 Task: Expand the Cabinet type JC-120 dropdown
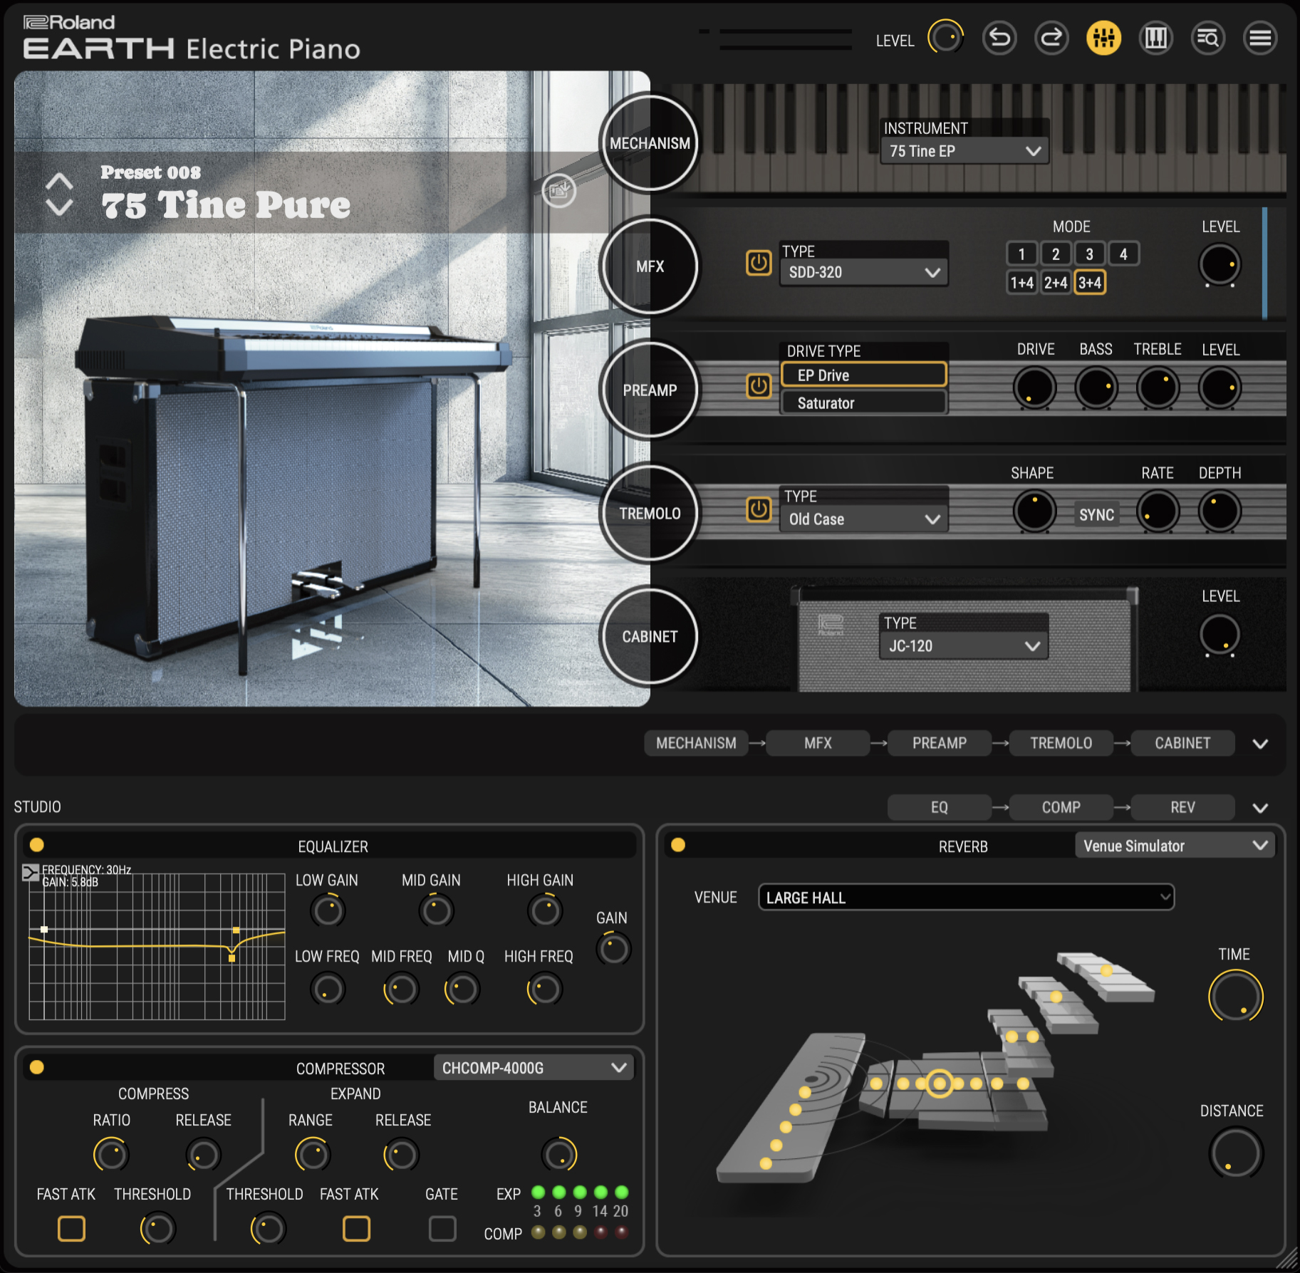point(963,646)
